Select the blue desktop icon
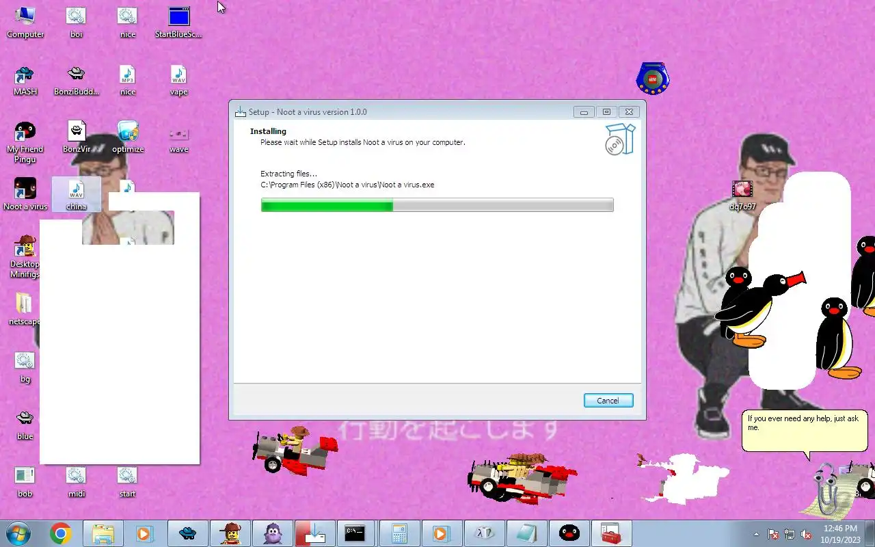 pos(25,425)
